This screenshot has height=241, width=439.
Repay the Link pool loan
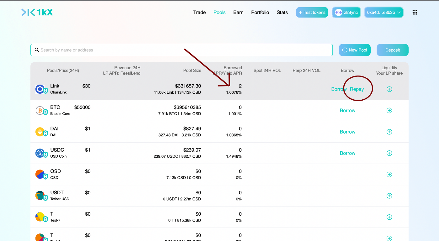tap(357, 89)
